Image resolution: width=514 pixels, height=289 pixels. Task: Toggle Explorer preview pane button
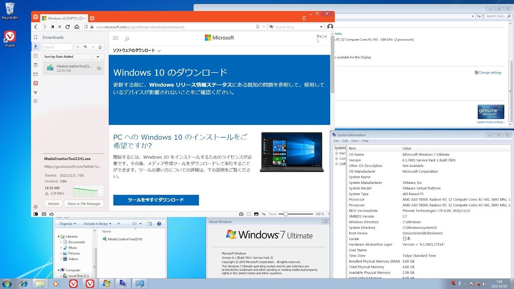149,224
